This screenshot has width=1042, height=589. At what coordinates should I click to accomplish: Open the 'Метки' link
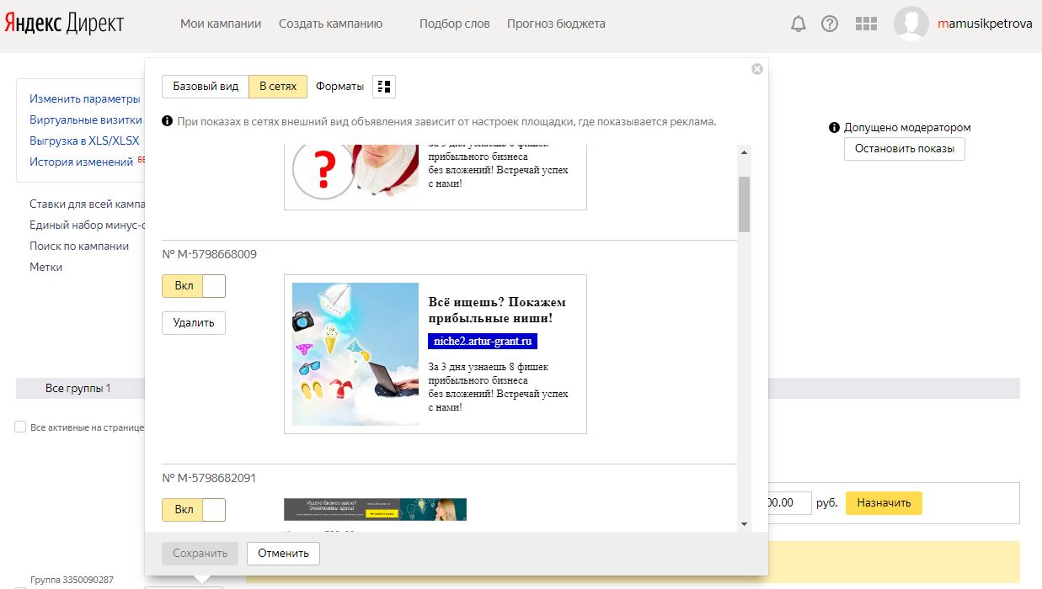point(46,268)
